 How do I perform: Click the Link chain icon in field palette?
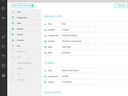13,74
